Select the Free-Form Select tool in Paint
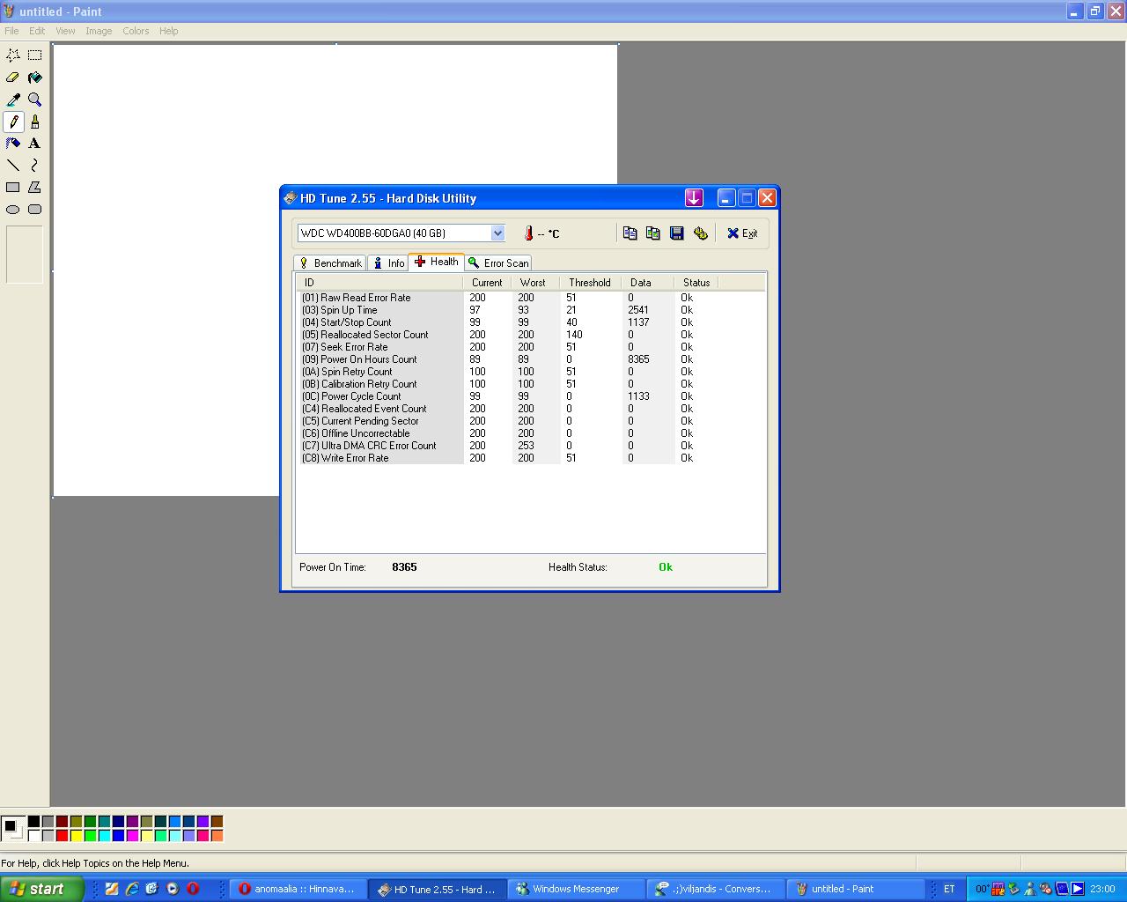Screen dimensions: 1127x902 coord(13,55)
